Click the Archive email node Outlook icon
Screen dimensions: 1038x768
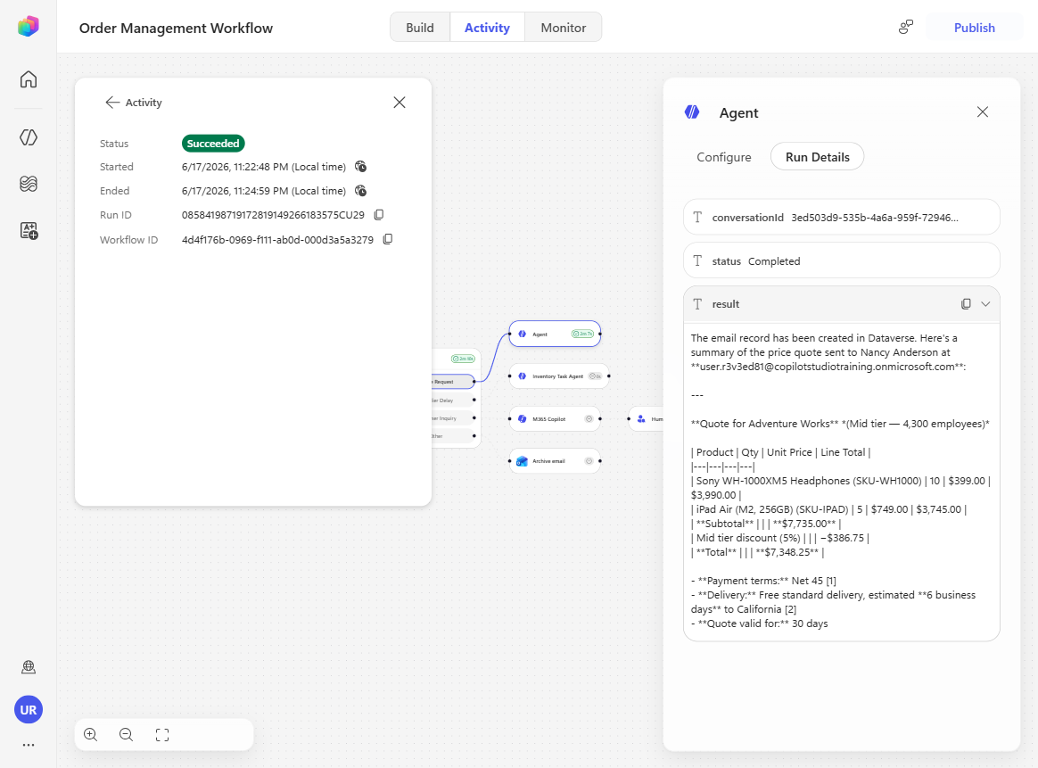pos(523,461)
